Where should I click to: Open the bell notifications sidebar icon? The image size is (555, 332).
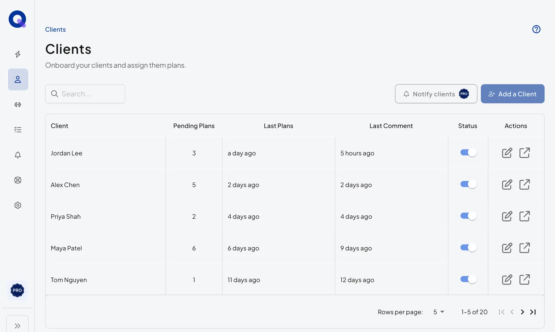[18, 155]
